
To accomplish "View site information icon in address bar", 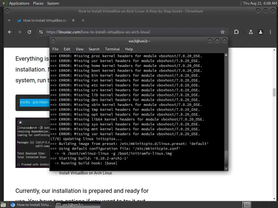I will click(x=41, y=32).
